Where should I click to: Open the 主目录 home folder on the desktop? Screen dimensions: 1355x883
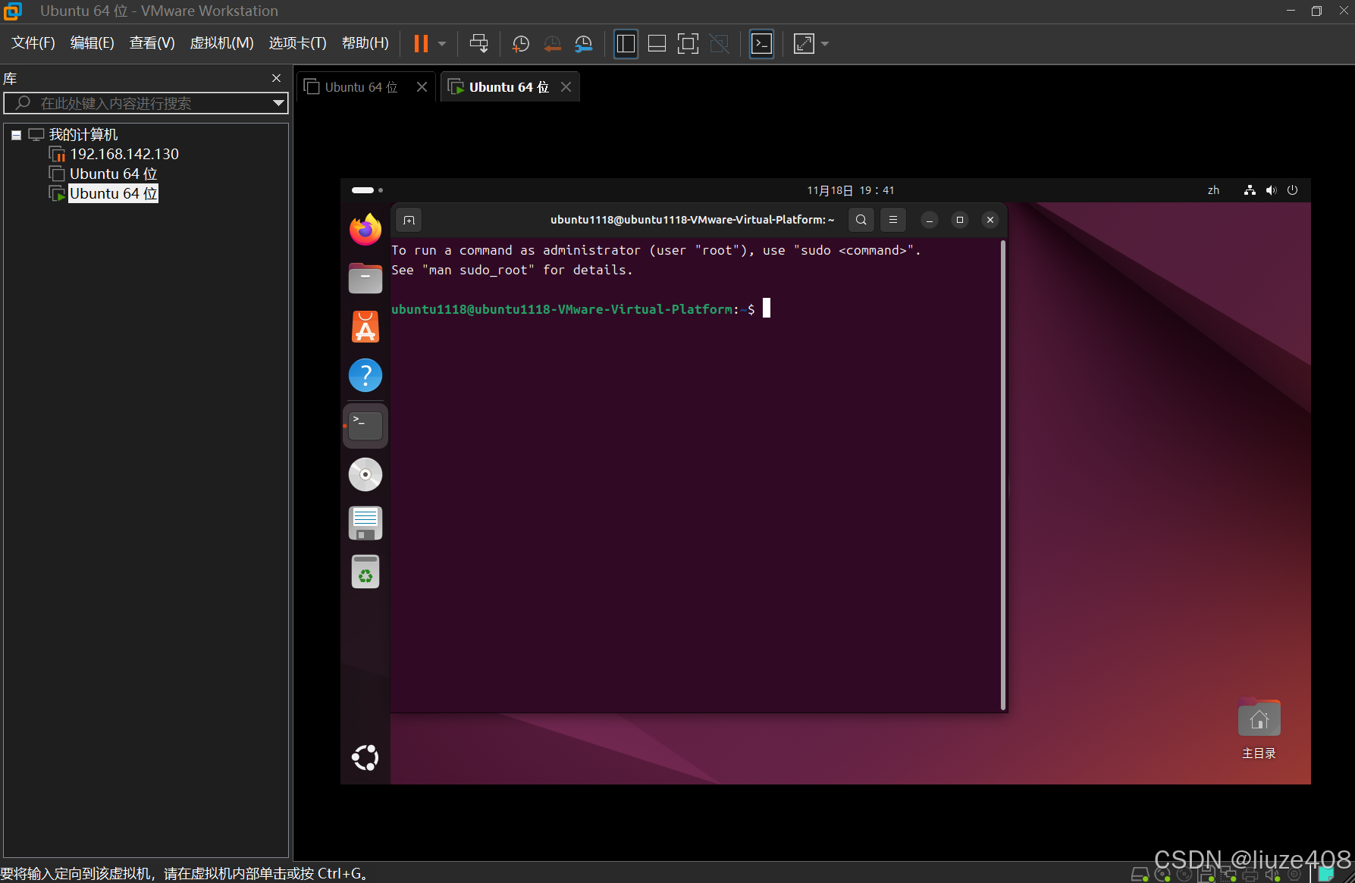point(1259,728)
